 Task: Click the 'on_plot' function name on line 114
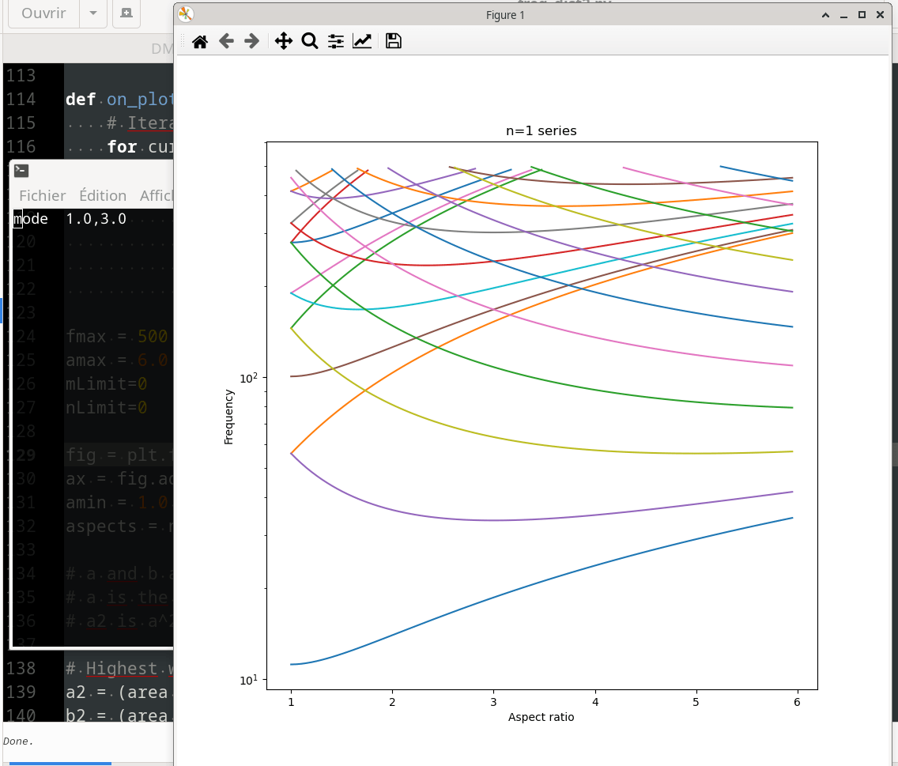coord(140,99)
